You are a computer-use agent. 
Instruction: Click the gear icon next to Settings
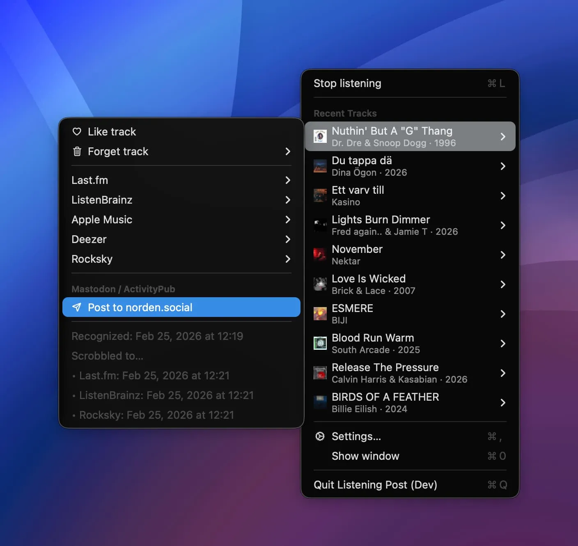320,436
